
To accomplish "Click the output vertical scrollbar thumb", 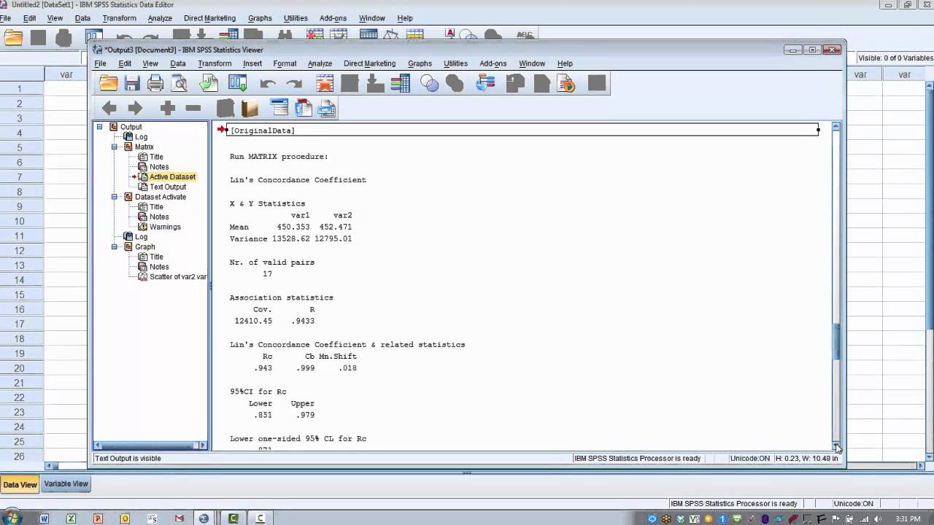I will click(836, 341).
